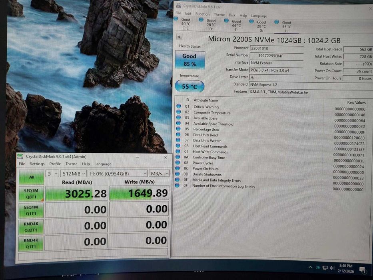This screenshot has height=280, width=373.
Task: Start the RND4K Q1T1 test
Action: pyautogui.click(x=31, y=243)
